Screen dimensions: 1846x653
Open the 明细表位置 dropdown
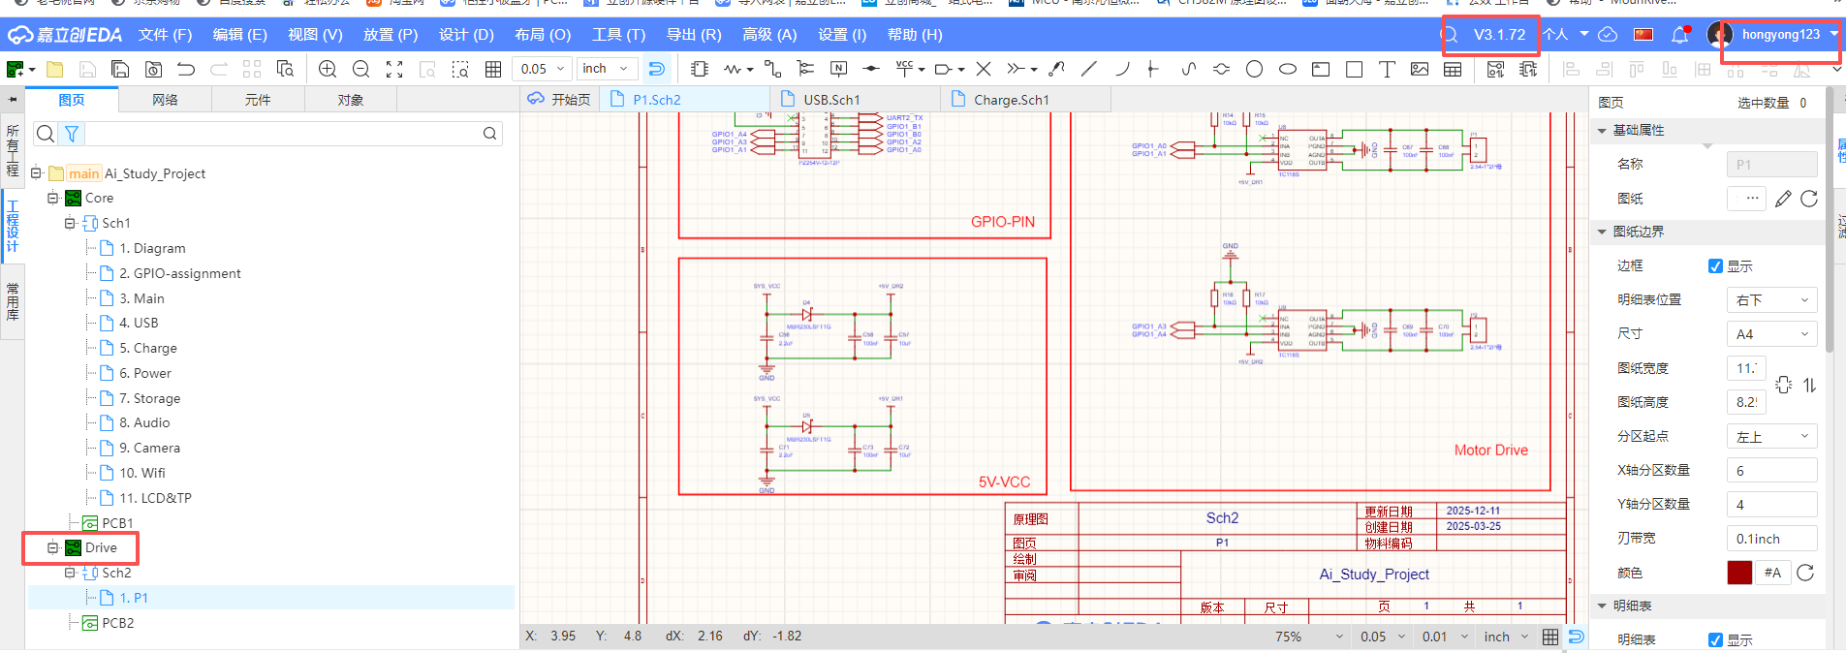click(1771, 300)
